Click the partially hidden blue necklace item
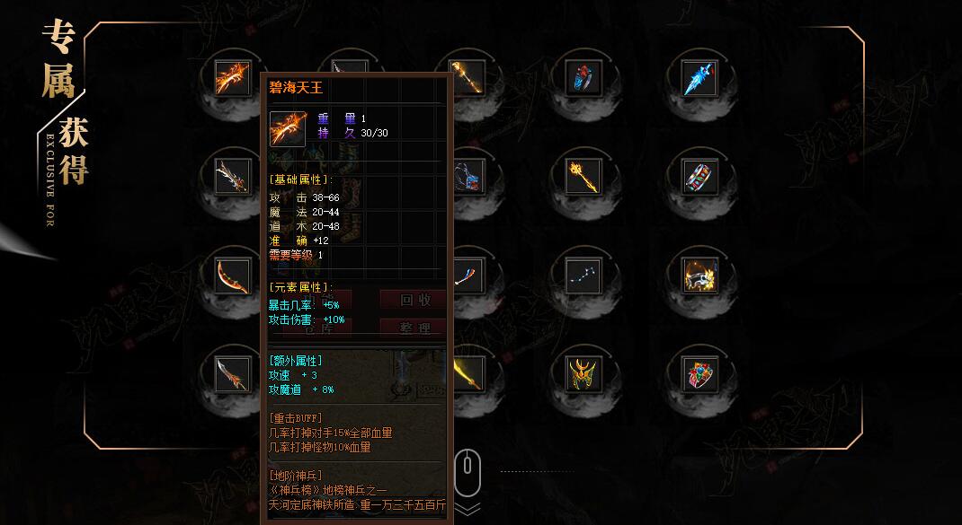 click(x=468, y=177)
